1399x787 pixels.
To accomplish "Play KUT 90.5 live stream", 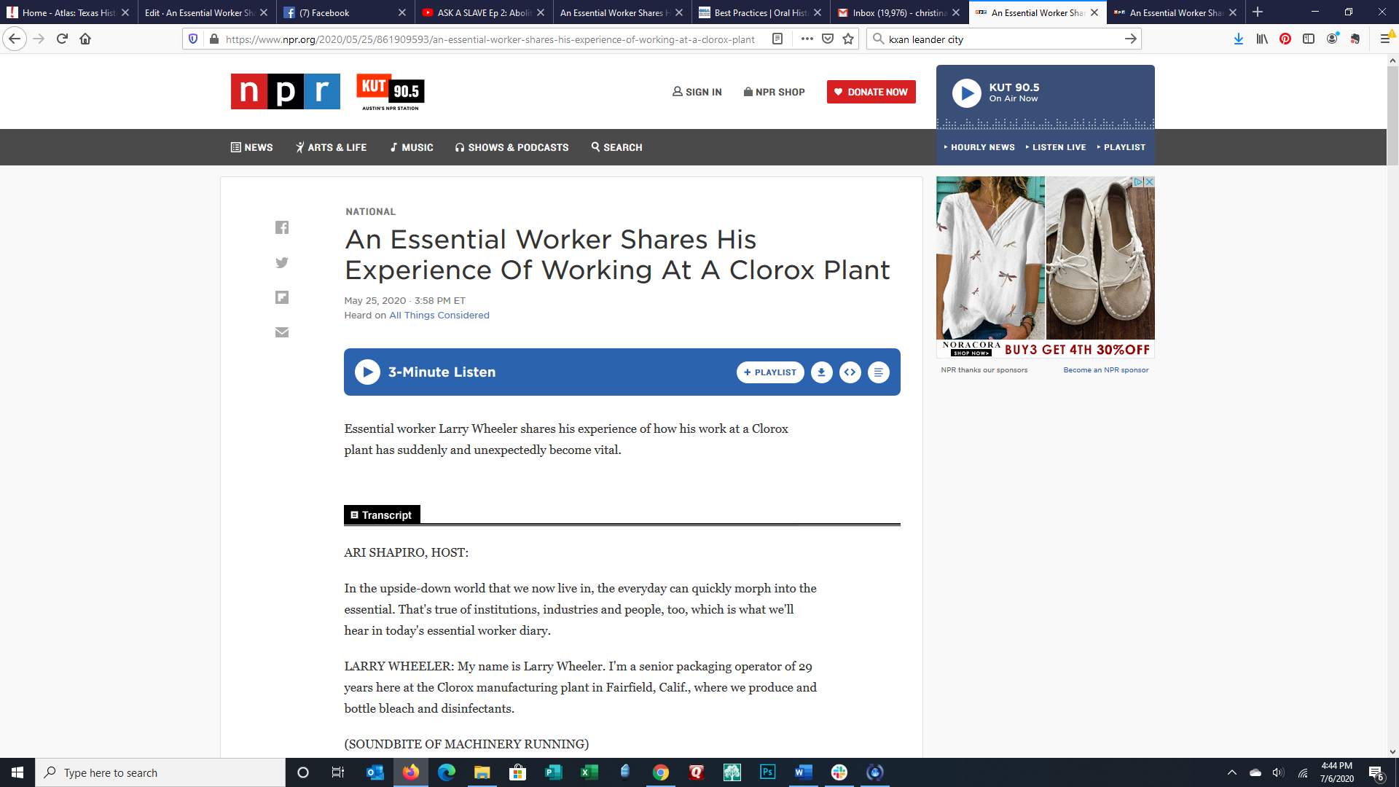I will pos(966,93).
